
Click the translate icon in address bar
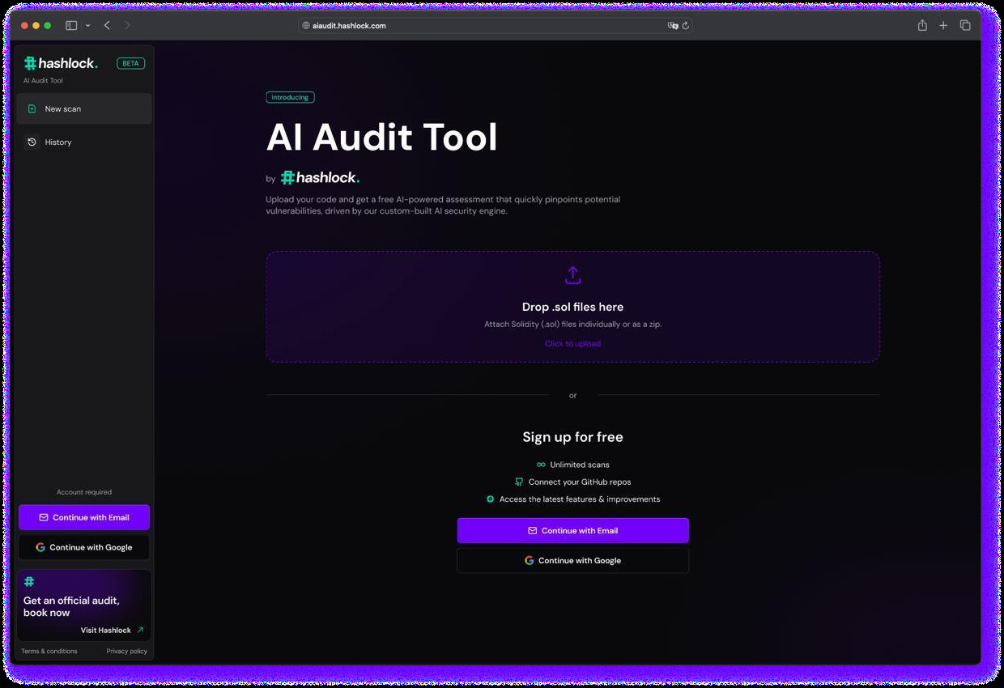(x=672, y=26)
